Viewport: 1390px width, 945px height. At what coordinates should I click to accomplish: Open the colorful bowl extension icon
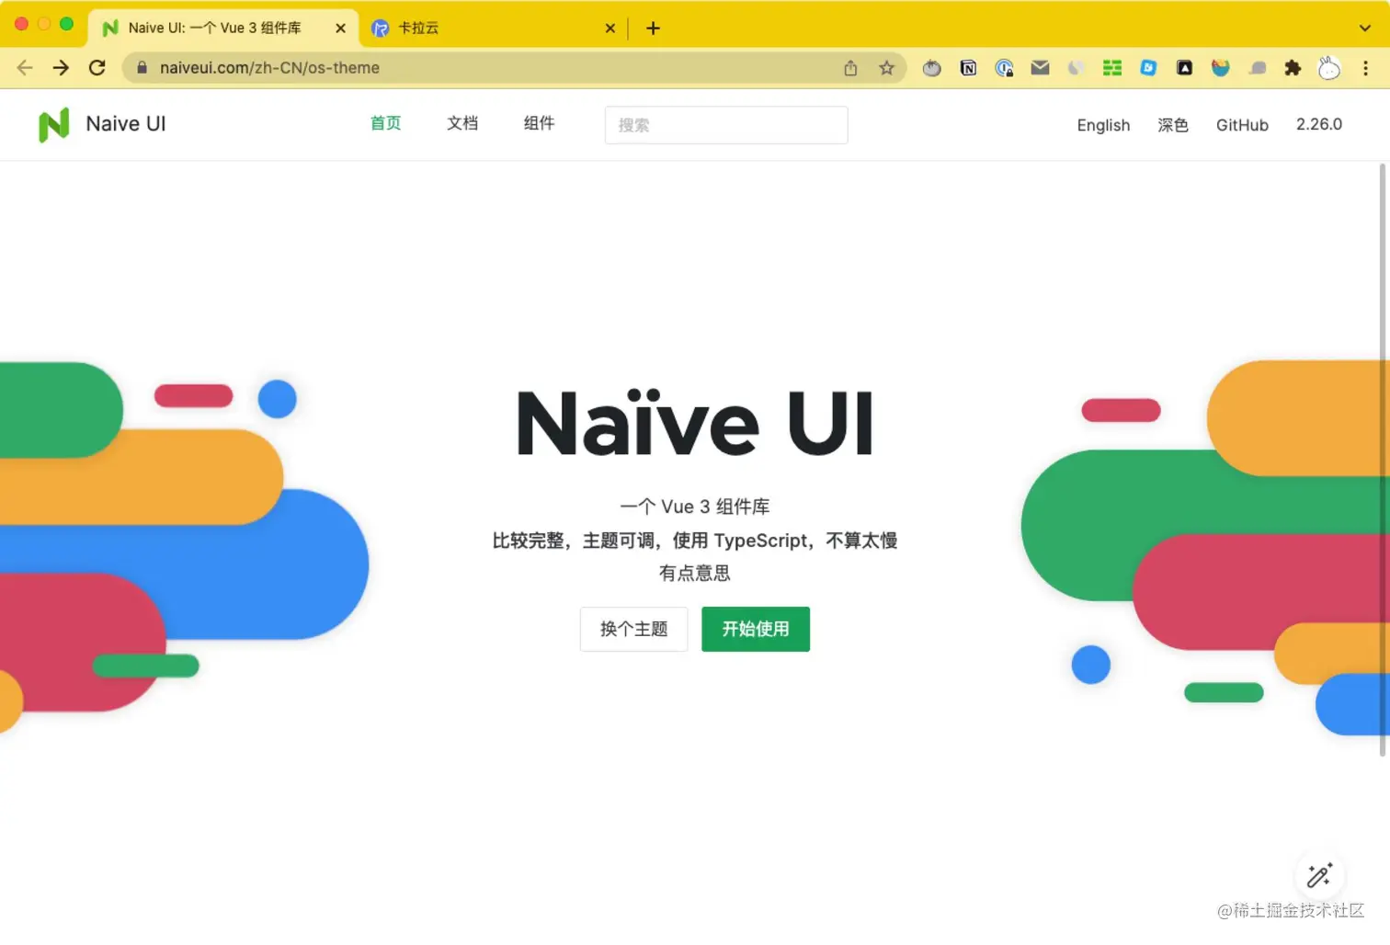(1220, 67)
